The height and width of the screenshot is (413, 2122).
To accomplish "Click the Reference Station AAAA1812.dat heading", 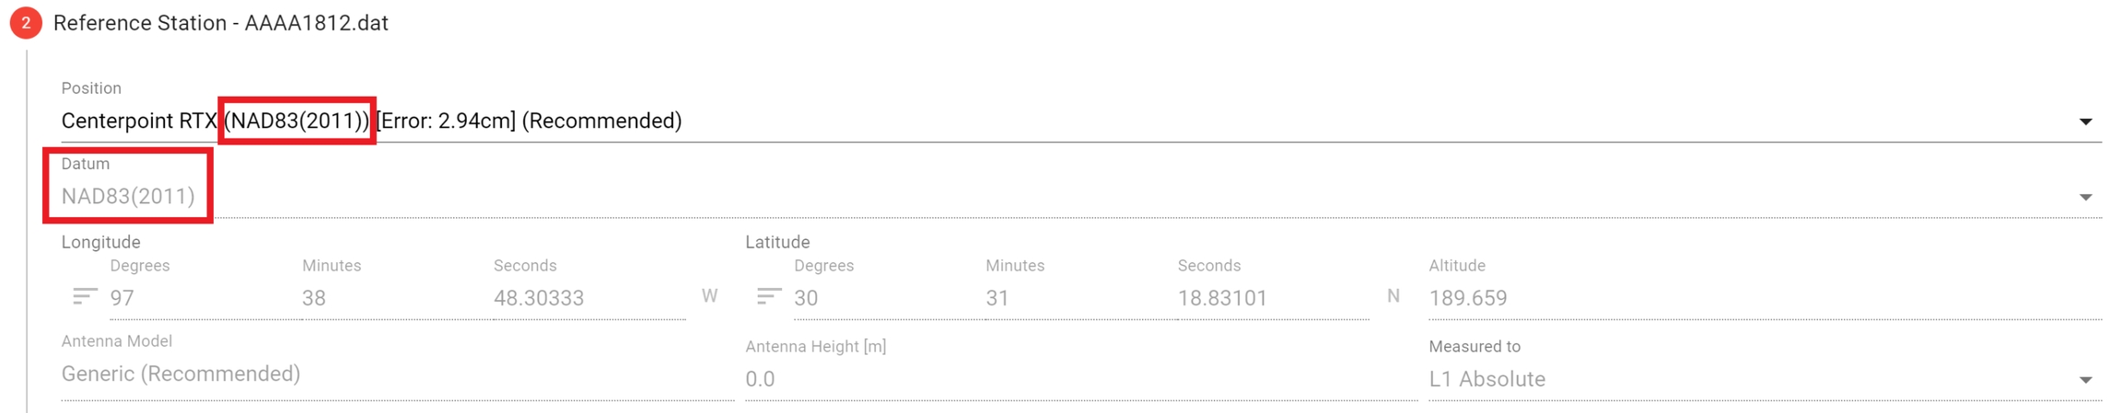I will (x=221, y=23).
